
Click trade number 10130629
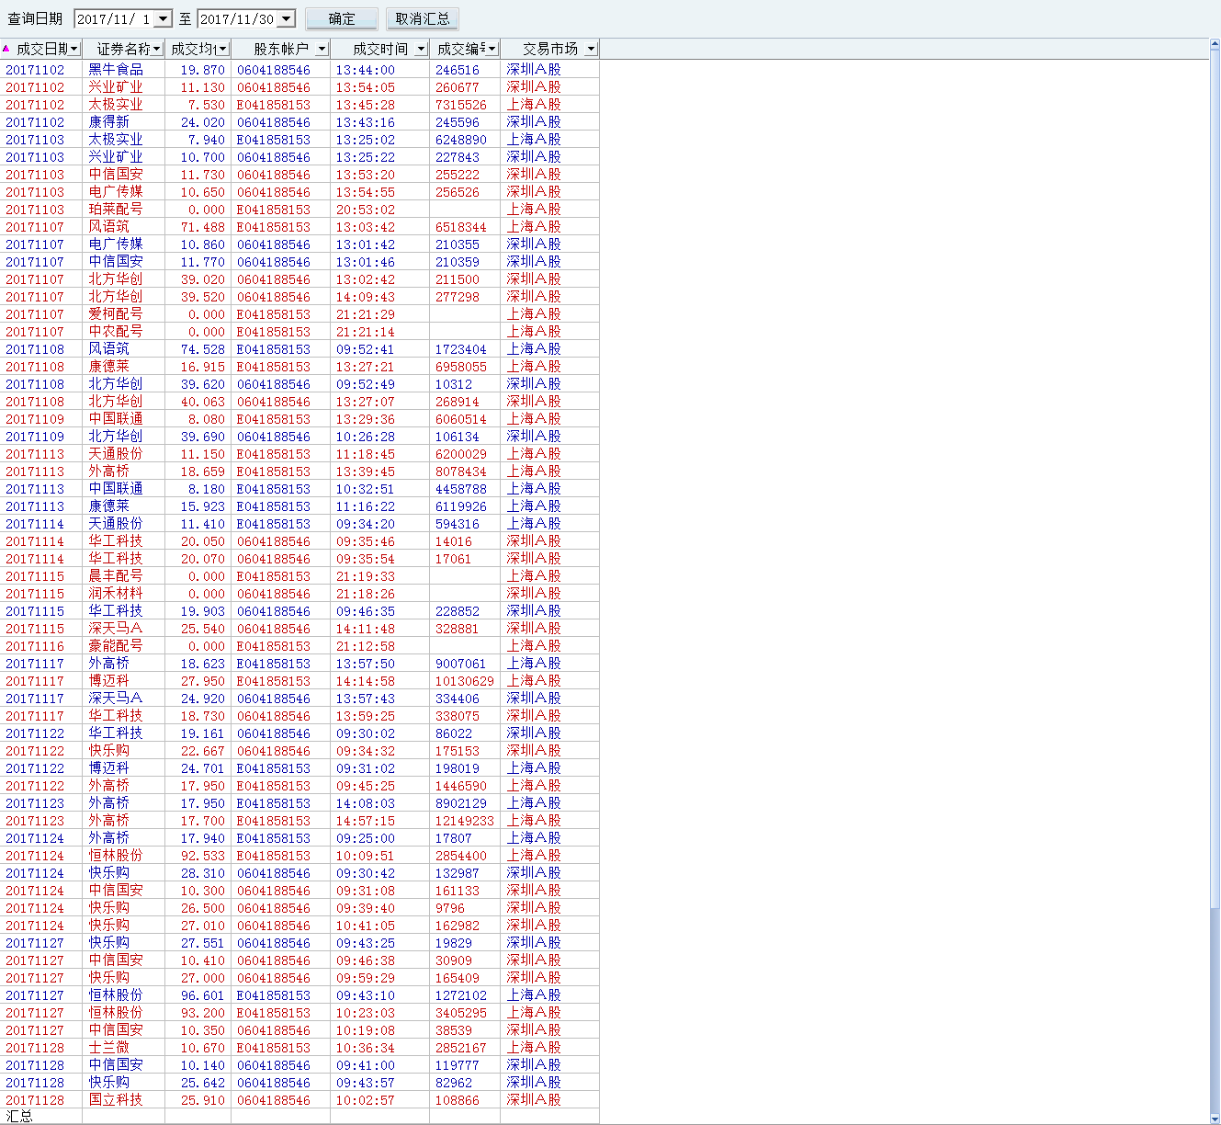click(465, 681)
